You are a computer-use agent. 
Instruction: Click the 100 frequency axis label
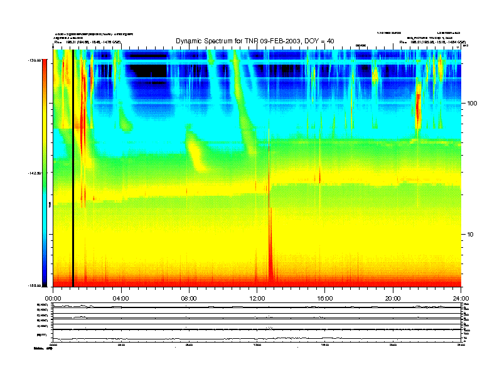point(472,104)
